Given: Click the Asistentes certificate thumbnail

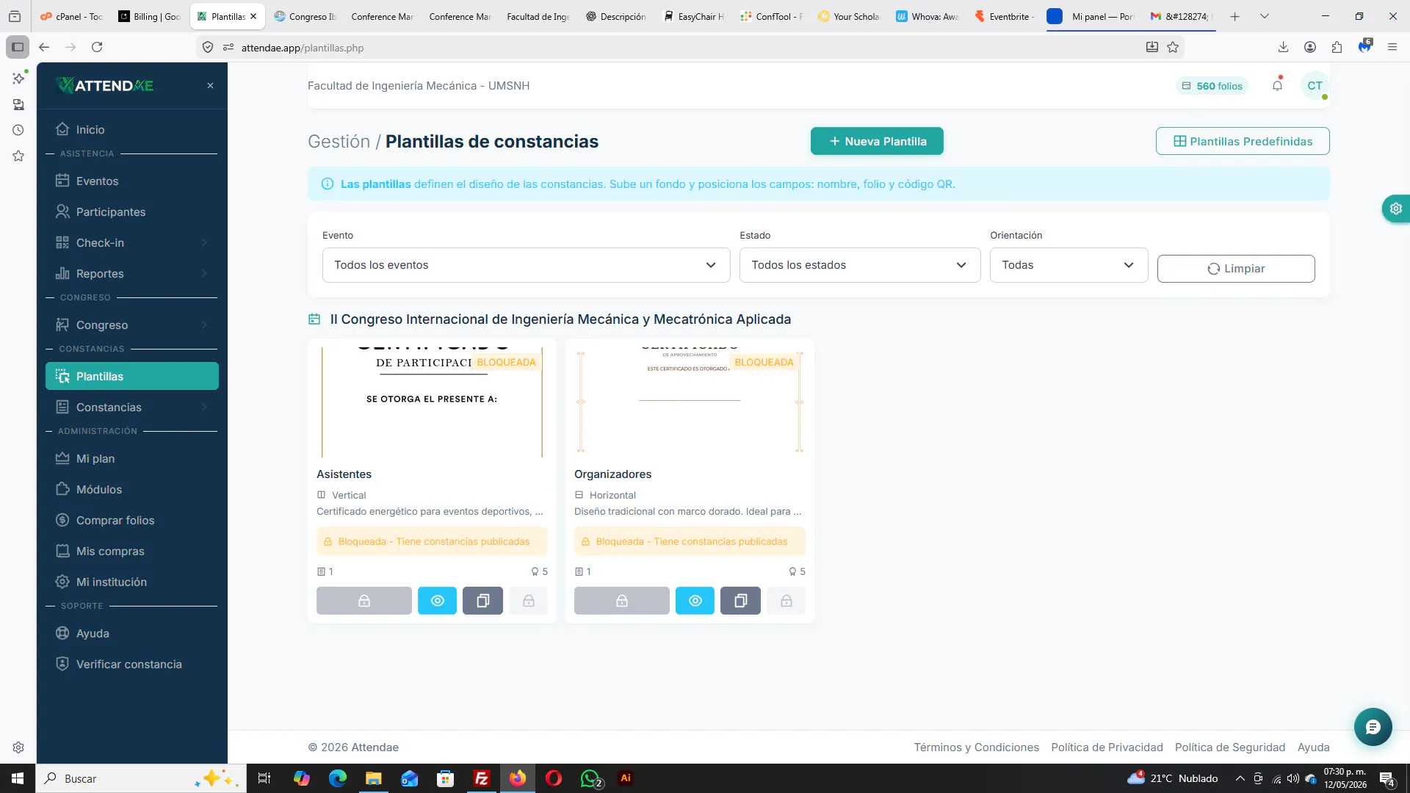Looking at the screenshot, I should [x=432, y=402].
